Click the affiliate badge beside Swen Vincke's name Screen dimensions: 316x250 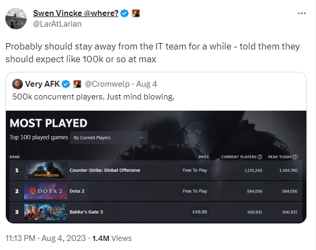(136, 13)
